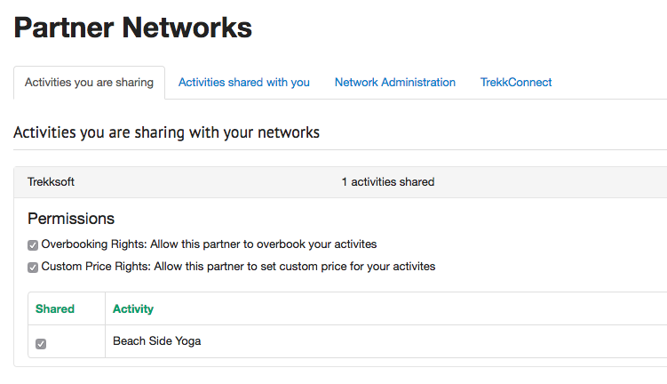Sort by the Activity column header
This screenshot has width=667, height=384.
coord(133,309)
